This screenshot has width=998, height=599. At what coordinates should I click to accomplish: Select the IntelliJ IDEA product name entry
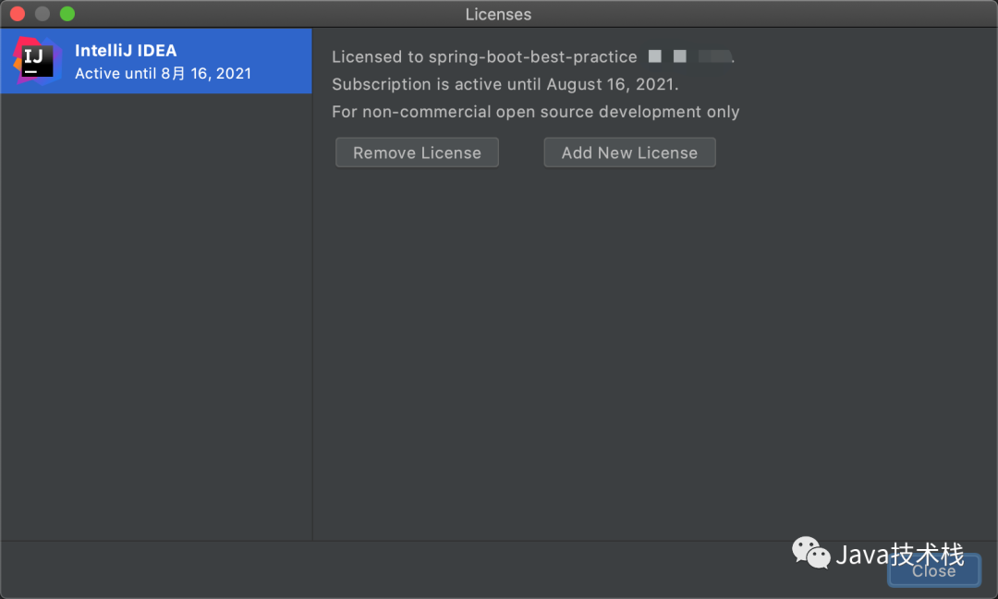click(126, 51)
